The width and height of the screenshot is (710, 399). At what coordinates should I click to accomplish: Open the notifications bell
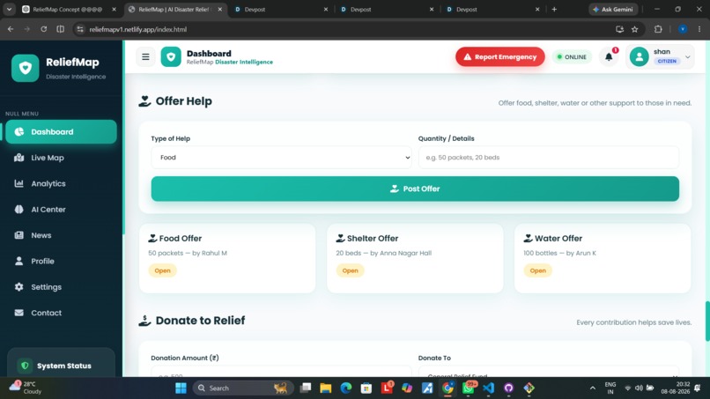pyautogui.click(x=609, y=57)
